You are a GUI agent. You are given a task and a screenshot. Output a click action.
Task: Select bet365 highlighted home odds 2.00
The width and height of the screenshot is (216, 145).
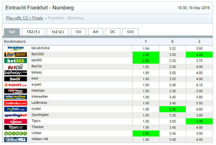[x=146, y=61]
